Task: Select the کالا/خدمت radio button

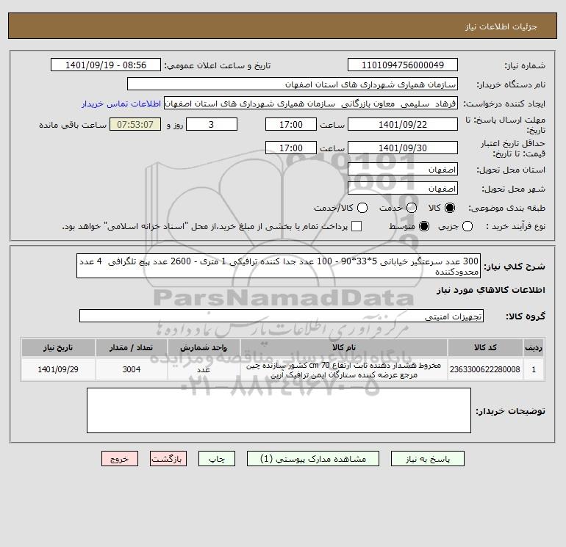Action: click(362, 208)
